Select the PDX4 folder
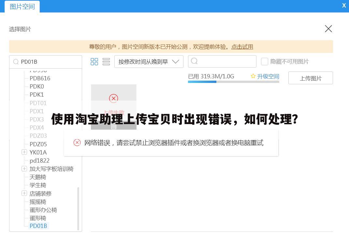The width and height of the screenshot is (349, 240). (x=37, y=128)
